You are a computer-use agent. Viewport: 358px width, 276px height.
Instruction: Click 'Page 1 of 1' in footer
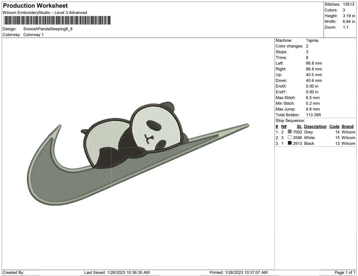pyautogui.click(x=345, y=272)
